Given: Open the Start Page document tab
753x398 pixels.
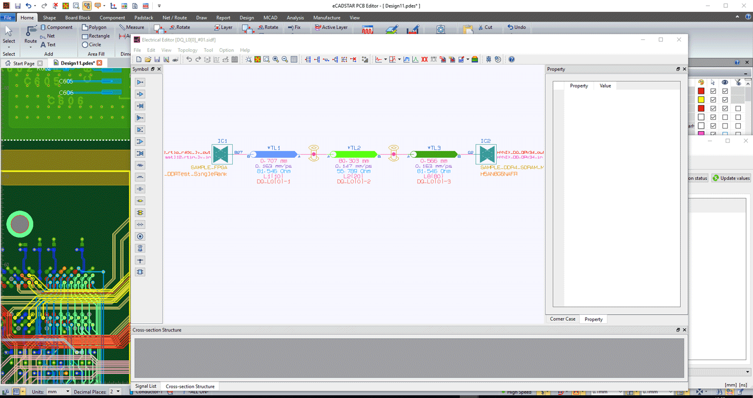Looking at the screenshot, I should click(24, 63).
